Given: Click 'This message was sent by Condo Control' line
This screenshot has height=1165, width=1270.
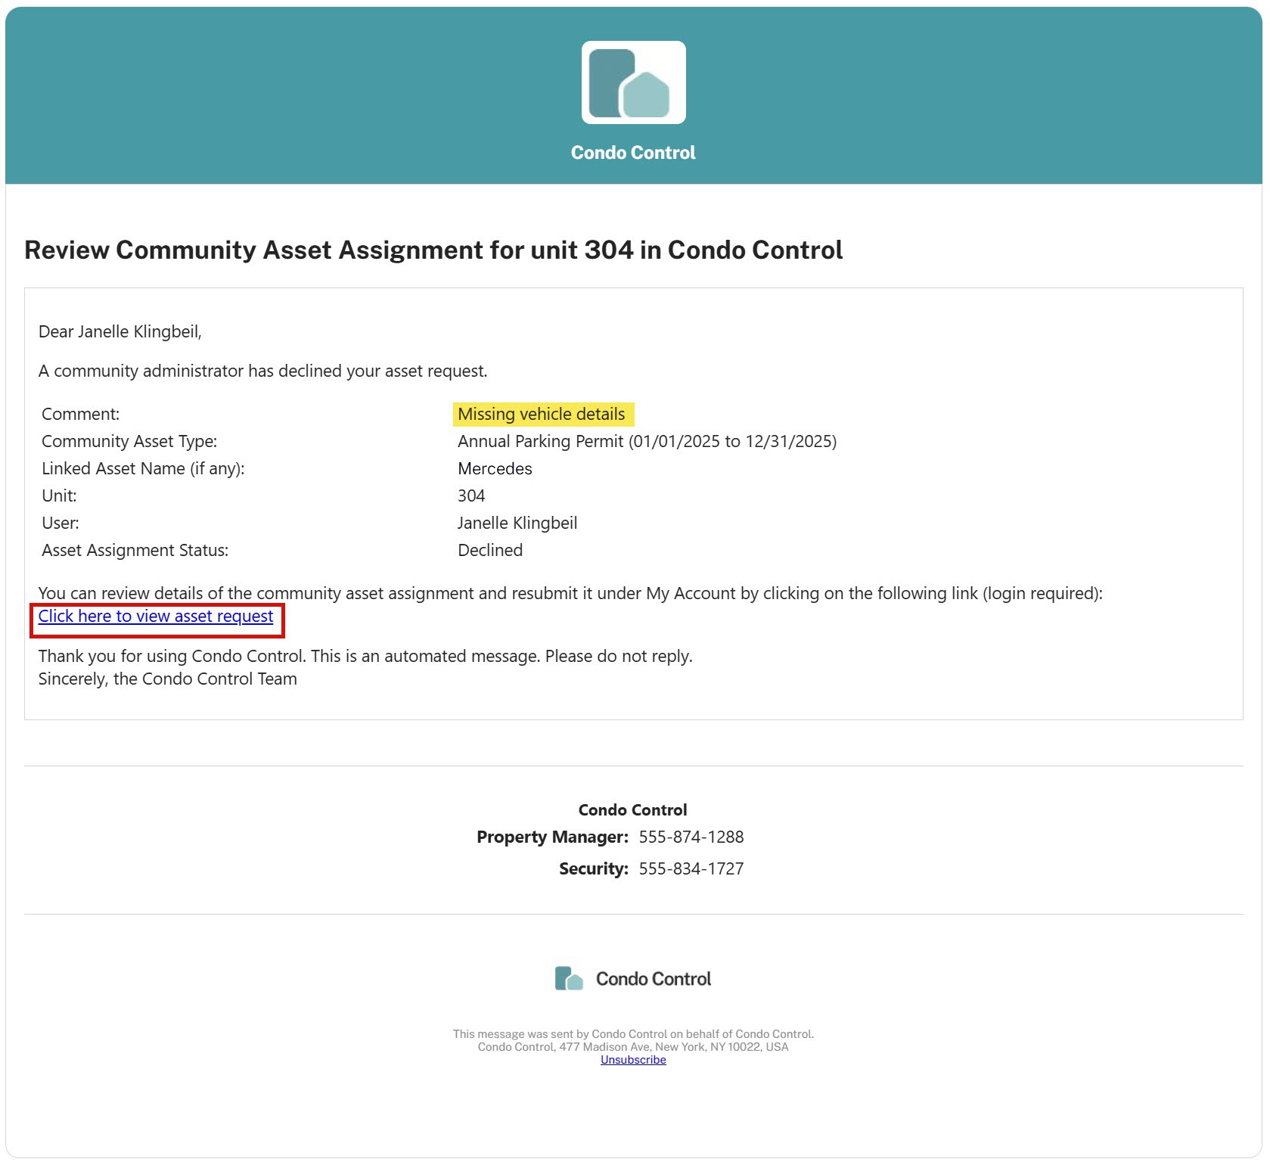Looking at the screenshot, I should pyautogui.click(x=633, y=1034).
